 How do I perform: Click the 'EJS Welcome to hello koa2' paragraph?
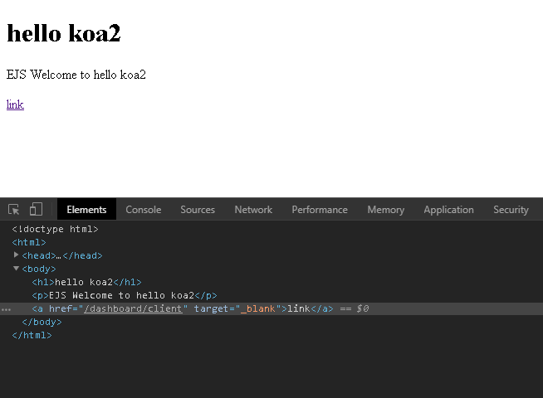[76, 75]
